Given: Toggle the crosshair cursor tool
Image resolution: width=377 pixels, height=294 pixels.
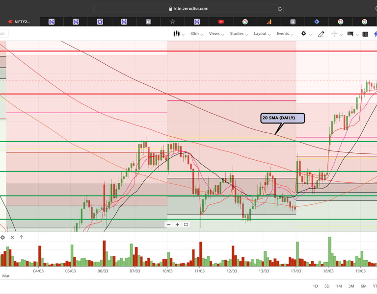Looking at the screenshot, I should (334, 34).
